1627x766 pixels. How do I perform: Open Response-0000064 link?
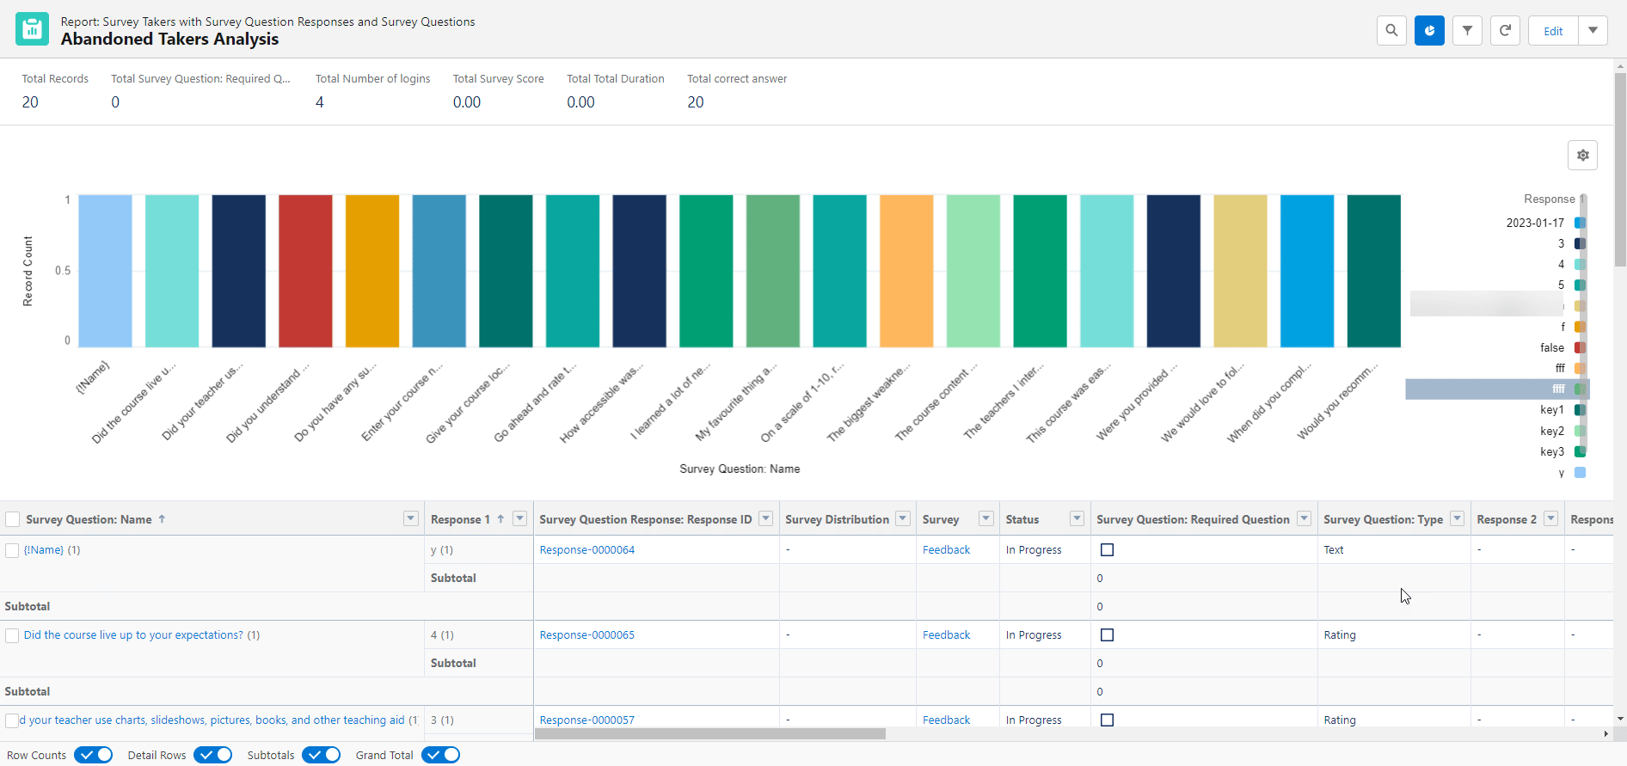click(586, 550)
